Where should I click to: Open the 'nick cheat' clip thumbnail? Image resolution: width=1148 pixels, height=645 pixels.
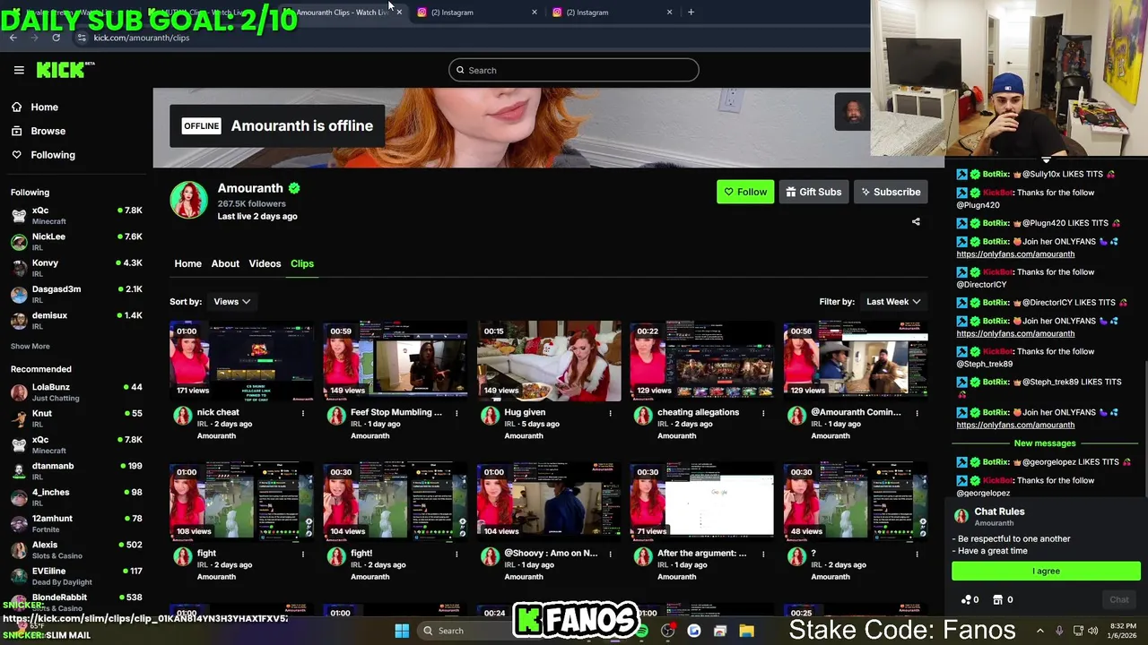click(241, 361)
